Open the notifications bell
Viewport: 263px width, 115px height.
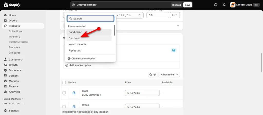coord(224,5)
